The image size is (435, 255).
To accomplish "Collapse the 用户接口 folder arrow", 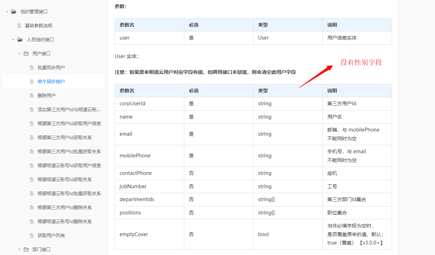I will pos(20,54).
